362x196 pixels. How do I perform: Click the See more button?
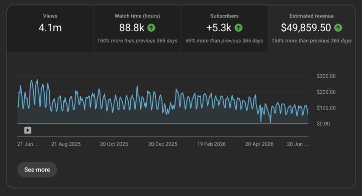tap(37, 169)
